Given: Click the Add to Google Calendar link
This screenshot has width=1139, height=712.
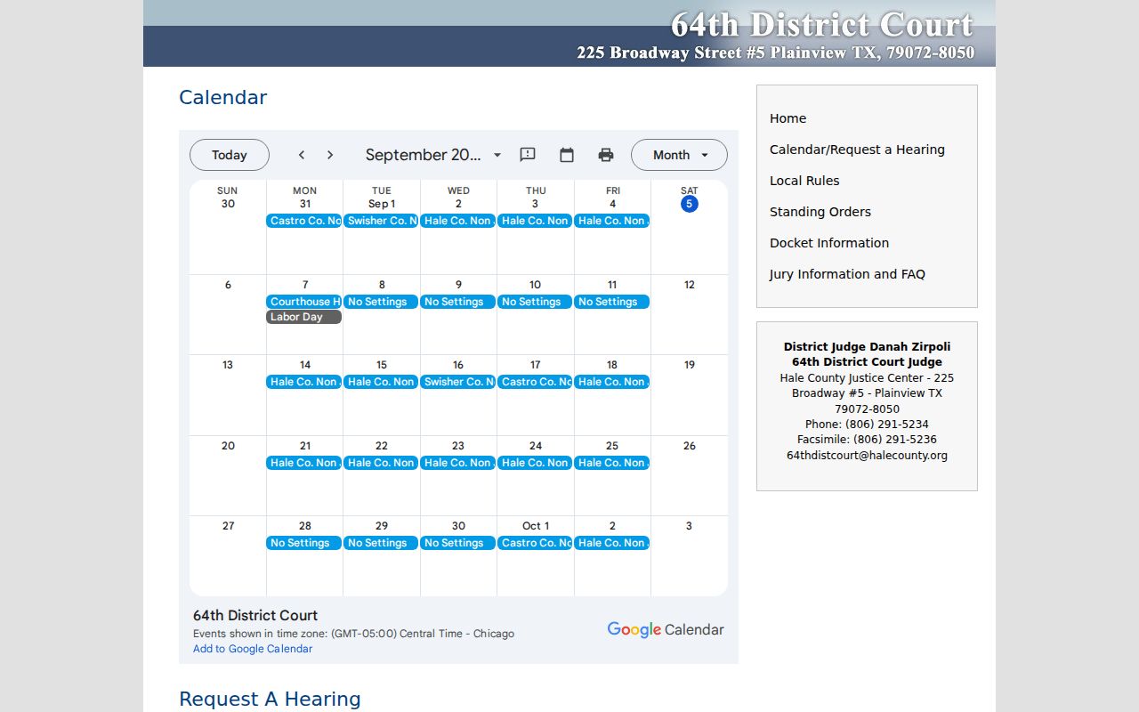Looking at the screenshot, I should tap(253, 649).
